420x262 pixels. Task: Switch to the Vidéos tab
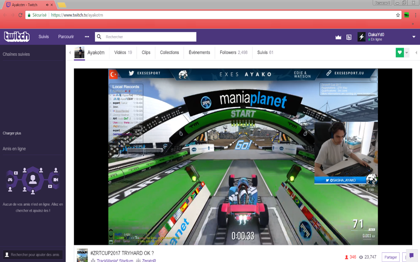123,52
